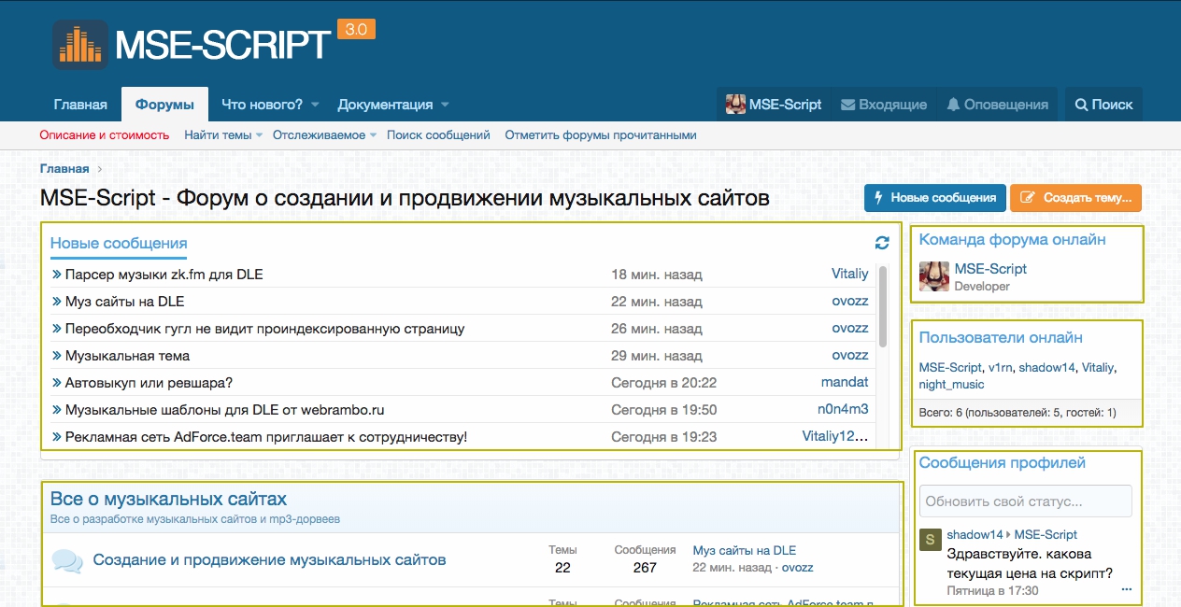Click the arrow icon before Музыкальная тема
Viewport: 1181px width, 607px height.
57,356
